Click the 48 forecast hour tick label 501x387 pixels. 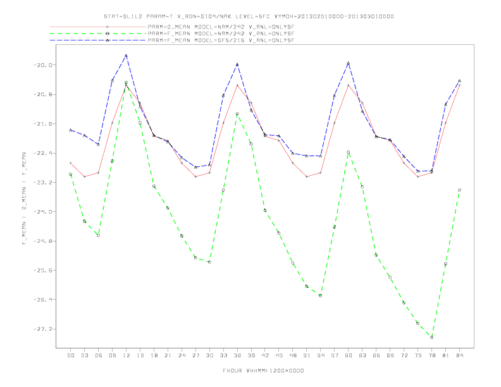(293, 355)
